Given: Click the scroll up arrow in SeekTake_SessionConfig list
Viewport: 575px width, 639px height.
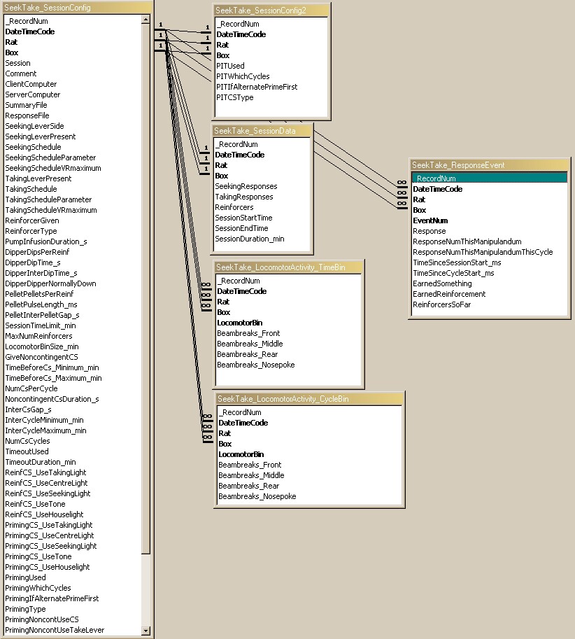Looking at the screenshot, I should click(x=145, y=19).
